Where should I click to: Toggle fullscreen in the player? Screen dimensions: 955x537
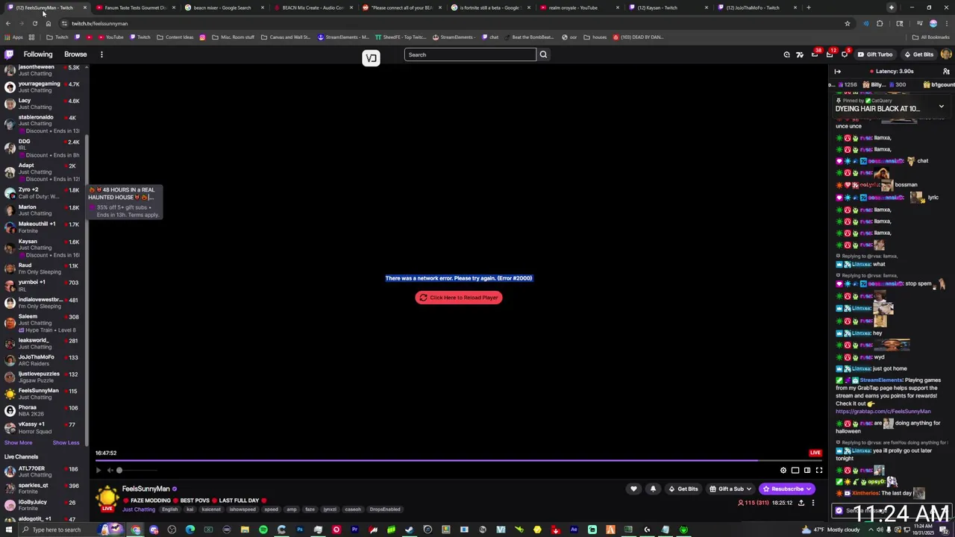(818, 470)
